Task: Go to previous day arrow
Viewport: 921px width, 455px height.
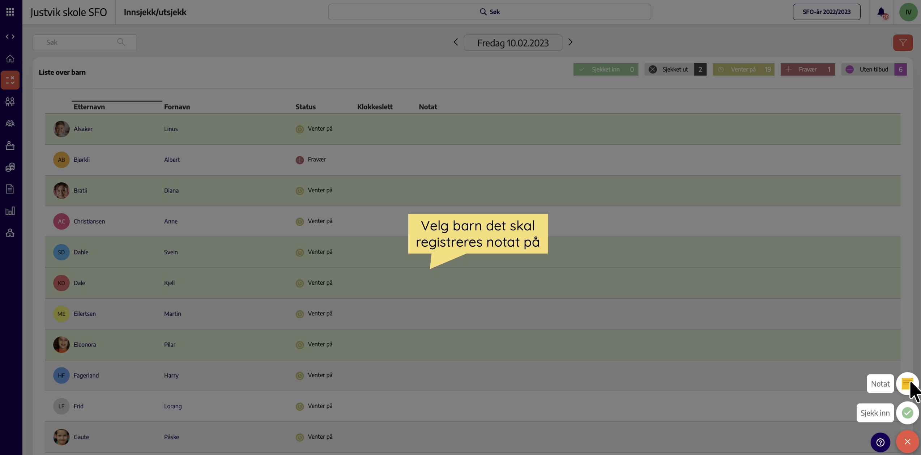Action: (456, 42)
